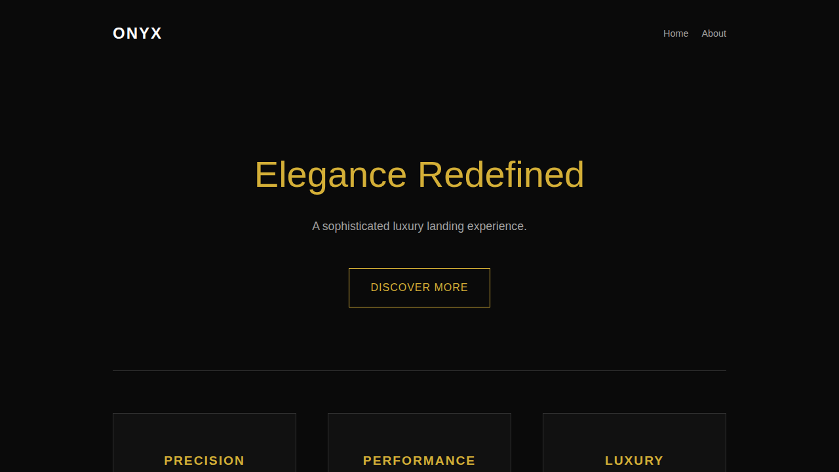Image resolution: width=839 pixels, height=472 pixels.
Task: Open the Performance feature card
Action: point(419,439)
